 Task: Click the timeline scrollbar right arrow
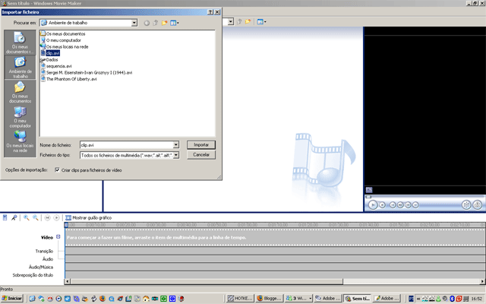(x=482, y=281)
